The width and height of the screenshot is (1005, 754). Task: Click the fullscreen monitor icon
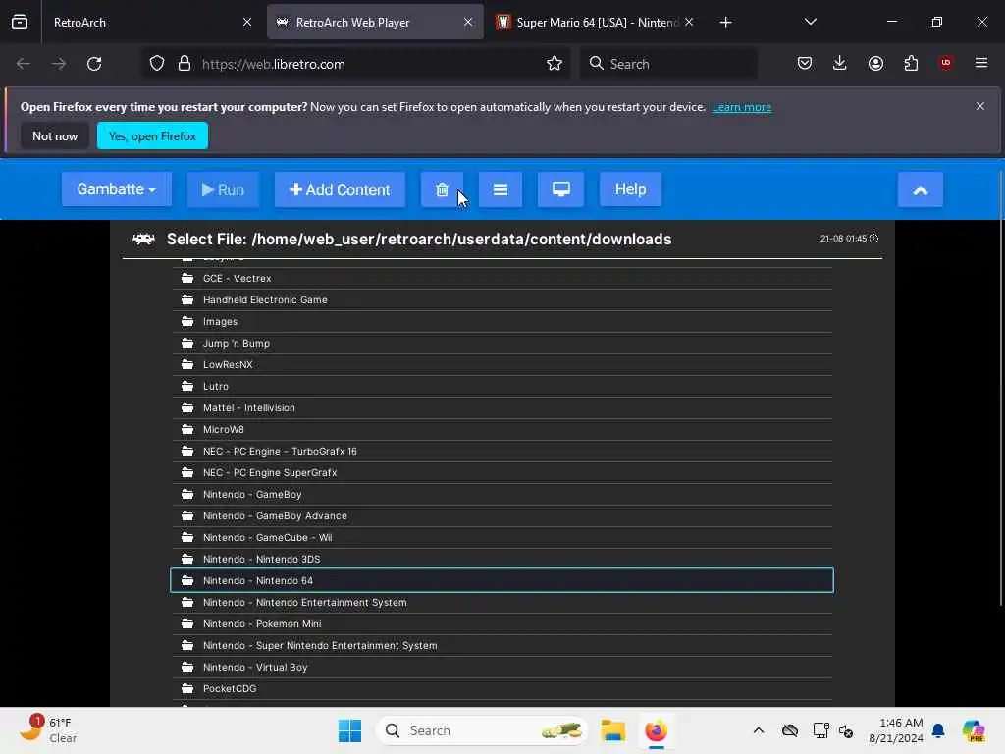[560, 189]
